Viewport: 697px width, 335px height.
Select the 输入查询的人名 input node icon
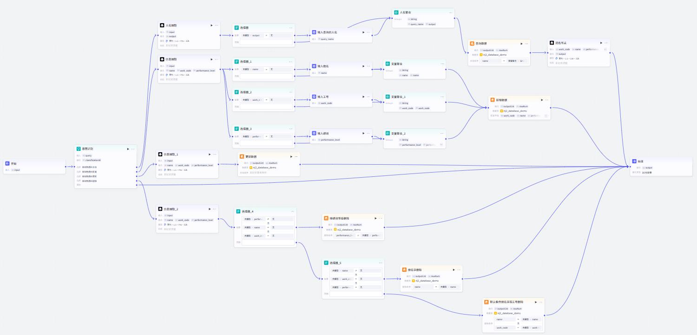(x=314, y=32)
